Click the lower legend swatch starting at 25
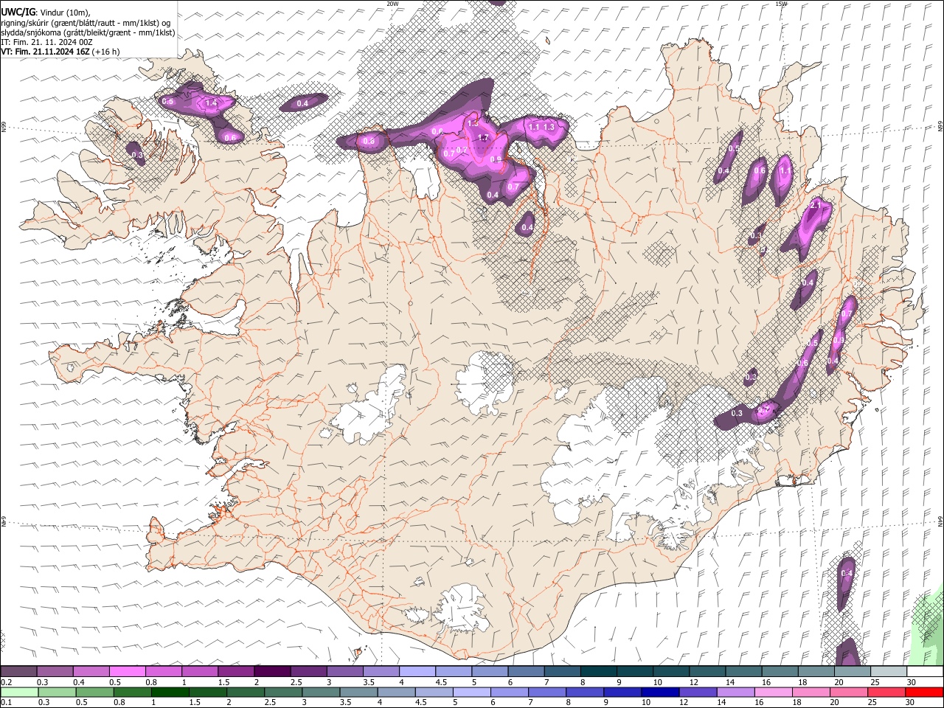This screenshot has height=708, width=944. click(885, 692)
